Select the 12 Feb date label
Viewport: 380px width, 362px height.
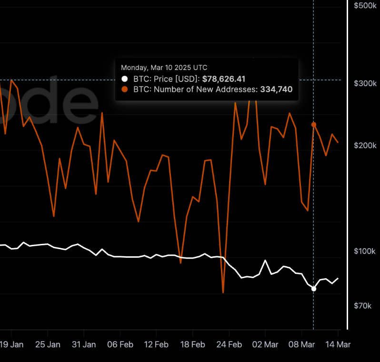[x=156, y=344]
